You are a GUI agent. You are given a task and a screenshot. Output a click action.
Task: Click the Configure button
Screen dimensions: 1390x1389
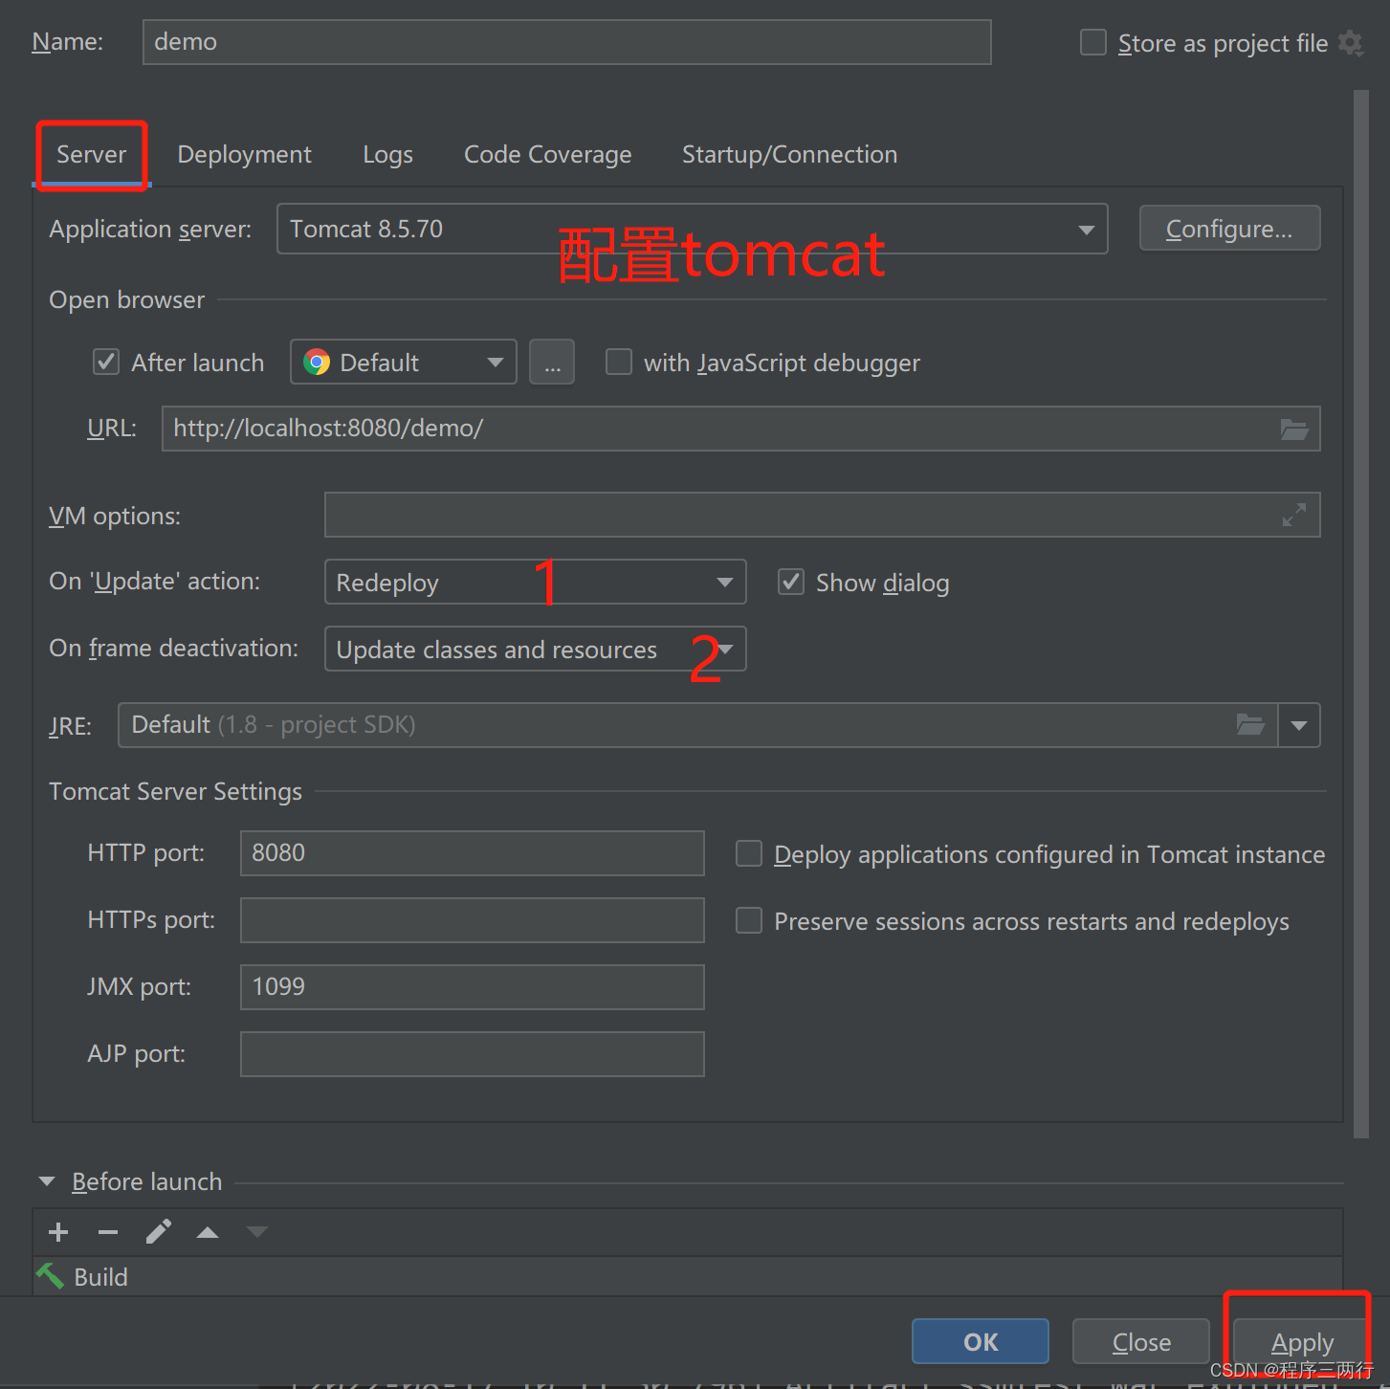[1229, 228]
